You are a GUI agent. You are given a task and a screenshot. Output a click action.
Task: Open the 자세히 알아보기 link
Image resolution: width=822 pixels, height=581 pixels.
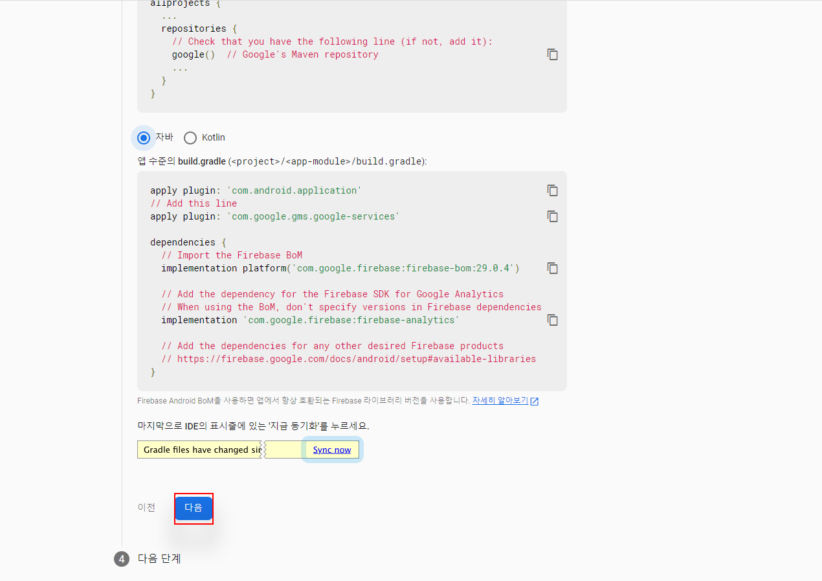[x=500, y=401]
